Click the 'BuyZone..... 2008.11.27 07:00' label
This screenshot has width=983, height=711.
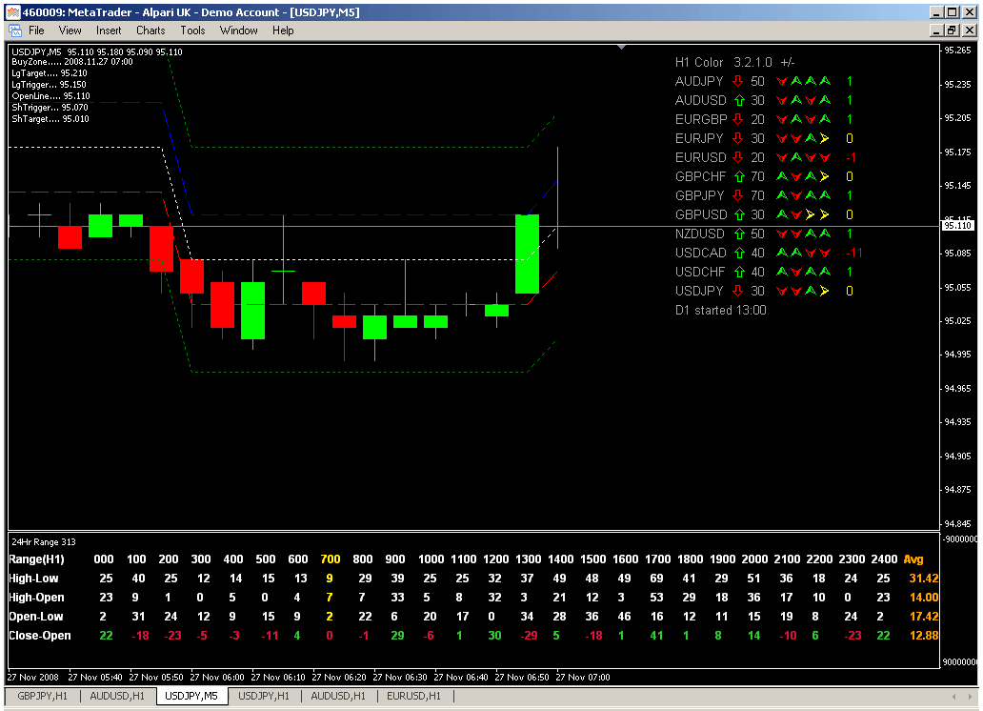pyautogui.click(x=72, y=62)
